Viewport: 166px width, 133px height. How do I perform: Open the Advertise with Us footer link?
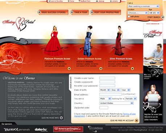(x=118, y=128)
